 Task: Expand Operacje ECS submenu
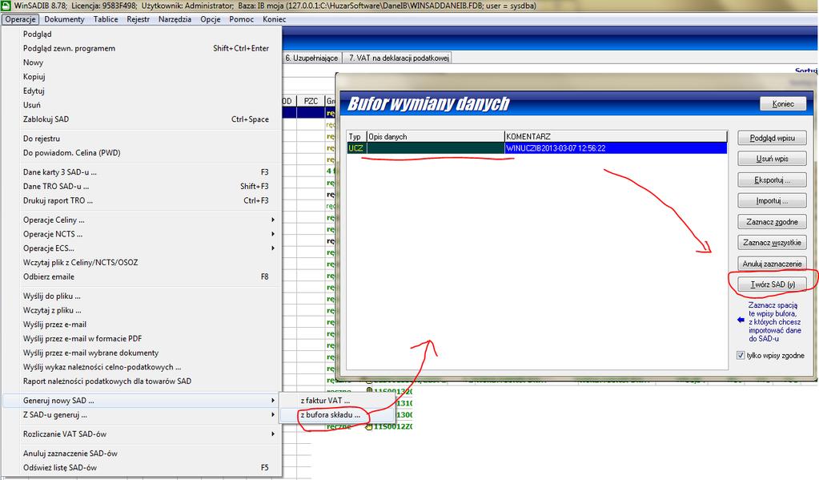tap(142, 248)
